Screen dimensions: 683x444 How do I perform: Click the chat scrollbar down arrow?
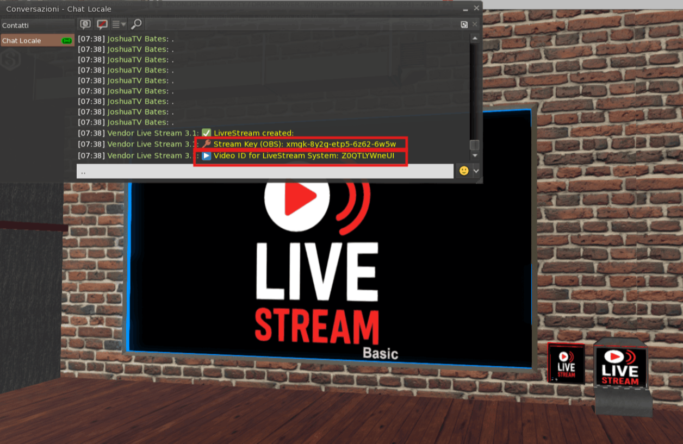click(x=475, y=155)
